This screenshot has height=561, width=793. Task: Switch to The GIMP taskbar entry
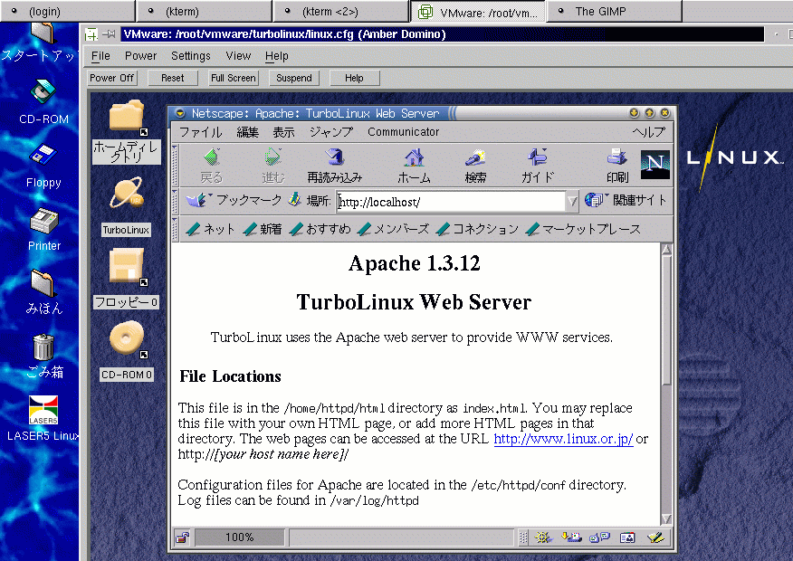point(614,11)
